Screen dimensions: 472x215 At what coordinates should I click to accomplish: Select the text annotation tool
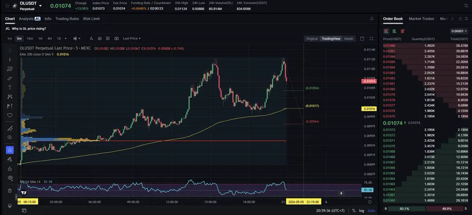9,88
